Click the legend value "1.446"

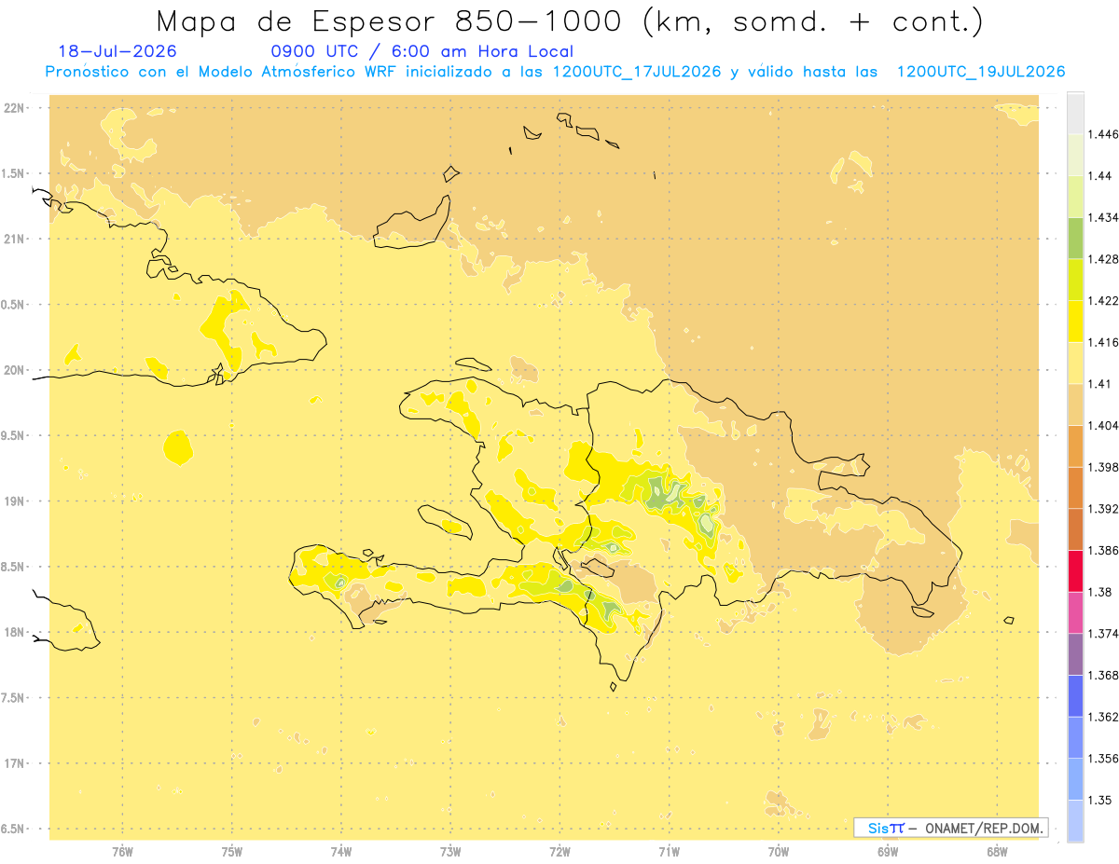pyautogui.click(x=1105, y=134)
